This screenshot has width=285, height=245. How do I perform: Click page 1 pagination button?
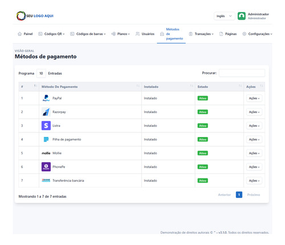click(x=239, y=194)
